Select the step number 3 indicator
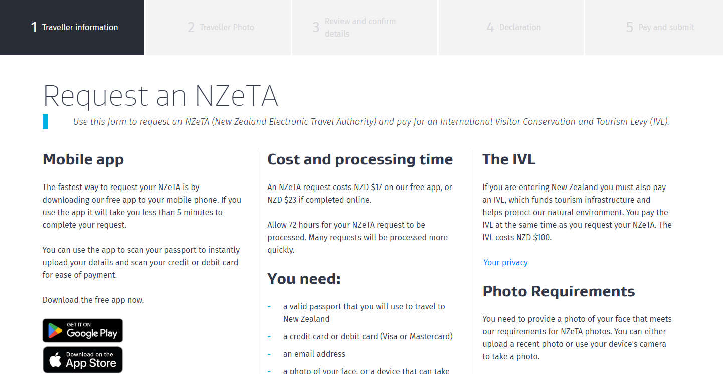Viewport: 723px width, 374px height. [x=316, y=27]
